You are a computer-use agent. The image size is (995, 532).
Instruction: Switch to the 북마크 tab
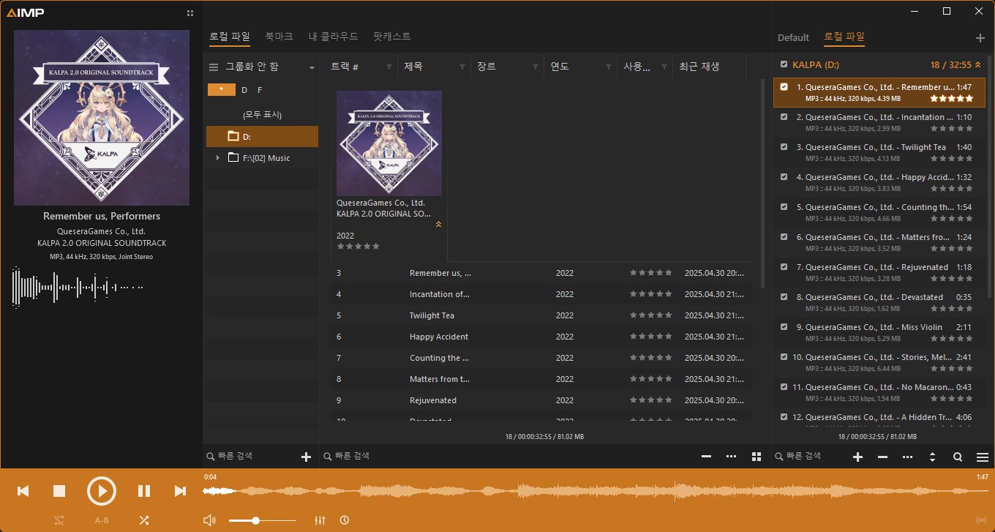[x=279, y=36]
